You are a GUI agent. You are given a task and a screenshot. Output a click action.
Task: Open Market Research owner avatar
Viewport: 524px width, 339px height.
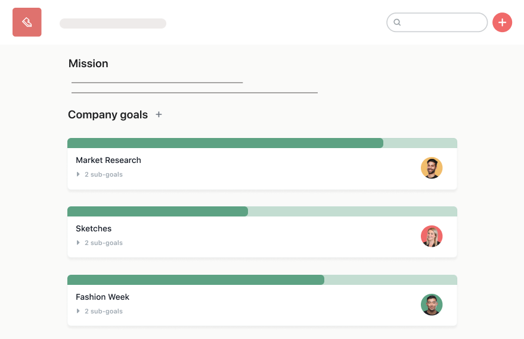[431, 168]
